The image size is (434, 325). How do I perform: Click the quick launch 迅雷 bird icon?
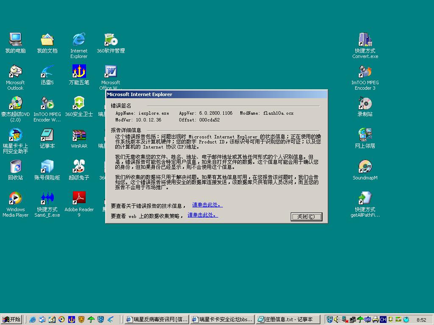pos(111,320)
